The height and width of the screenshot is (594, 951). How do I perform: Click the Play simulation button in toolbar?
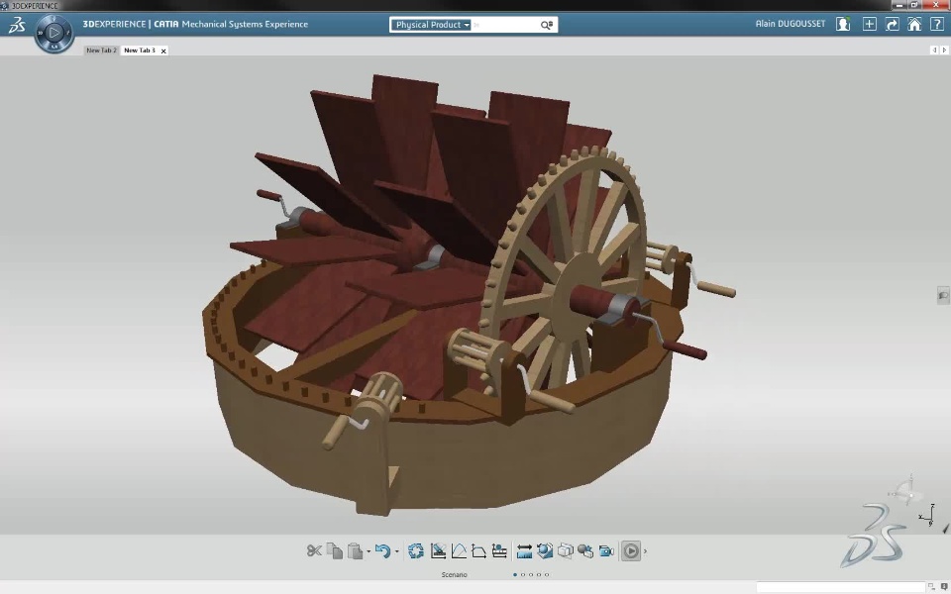point(631,551)
